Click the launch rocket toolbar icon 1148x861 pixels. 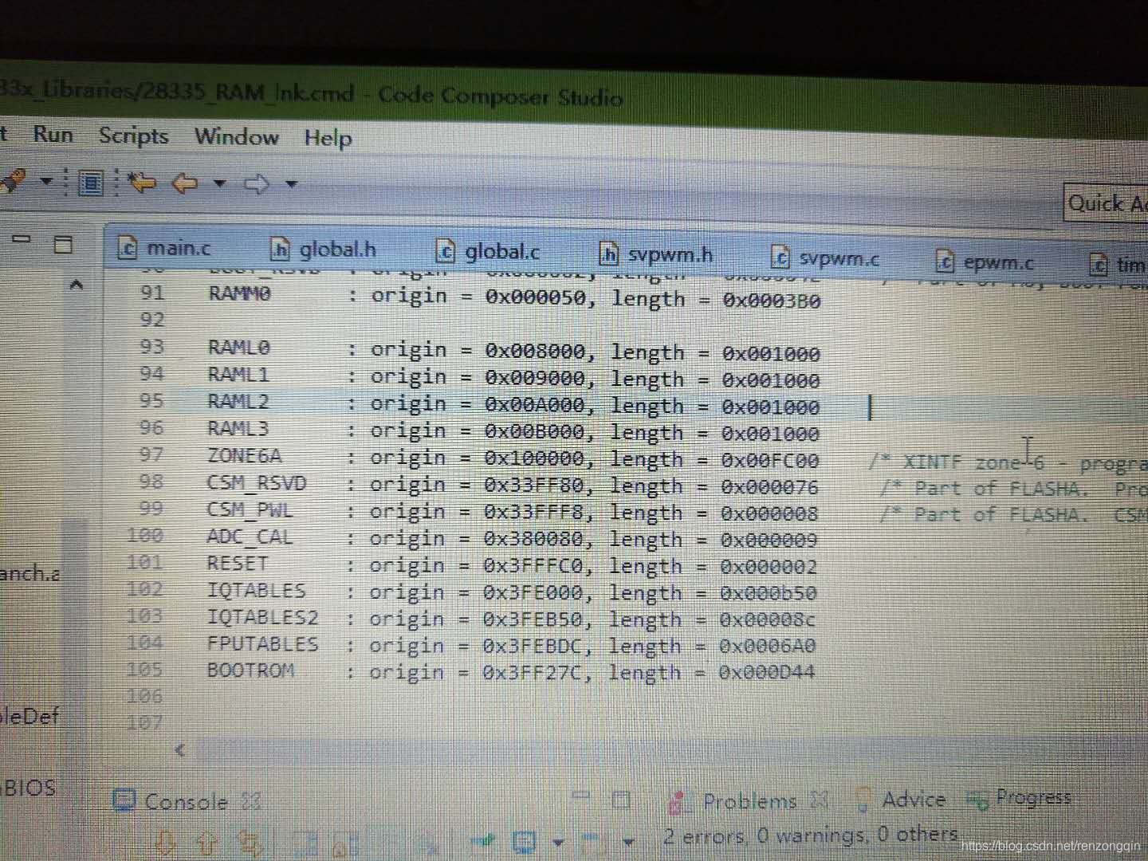(14, 181)
